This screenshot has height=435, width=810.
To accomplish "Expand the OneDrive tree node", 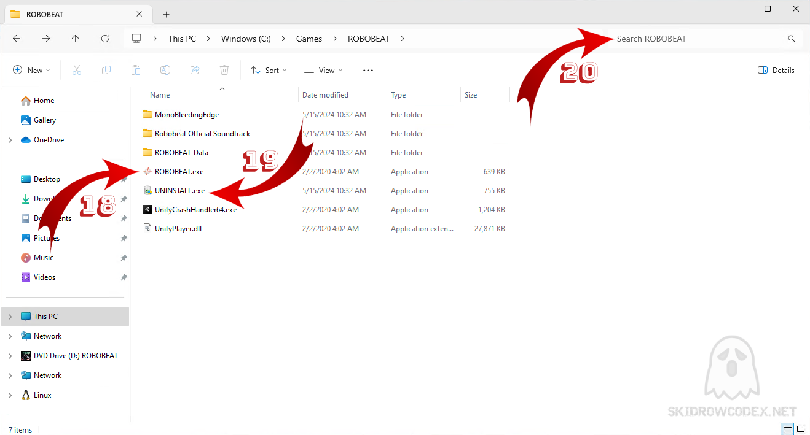I will point(10,140).
